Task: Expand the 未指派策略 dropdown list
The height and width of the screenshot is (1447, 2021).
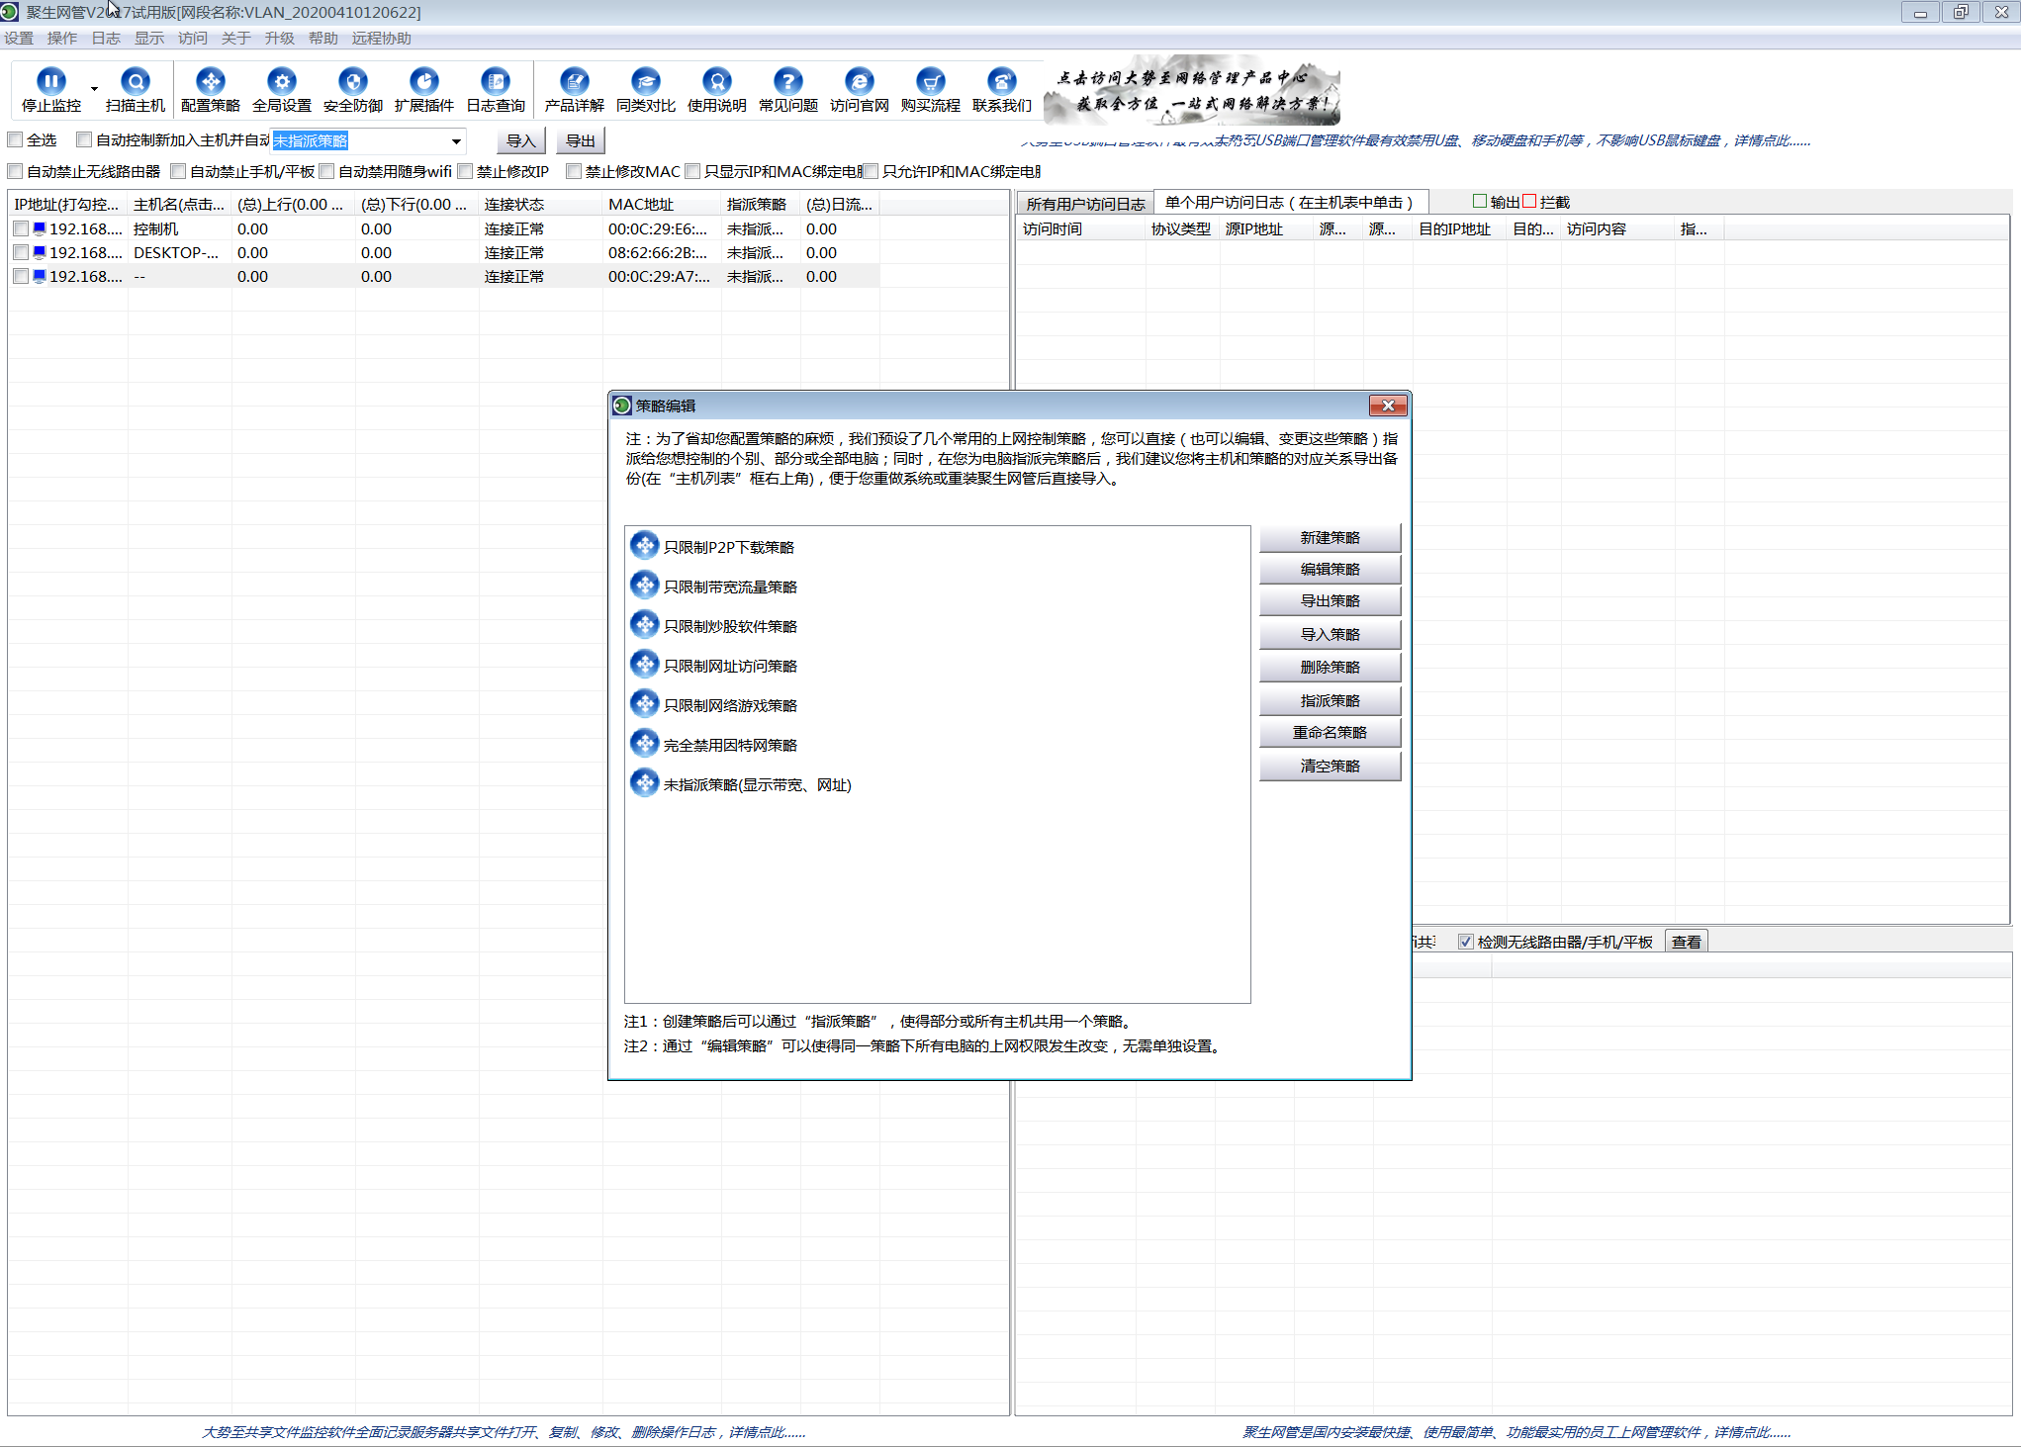Action: point(456,140)
